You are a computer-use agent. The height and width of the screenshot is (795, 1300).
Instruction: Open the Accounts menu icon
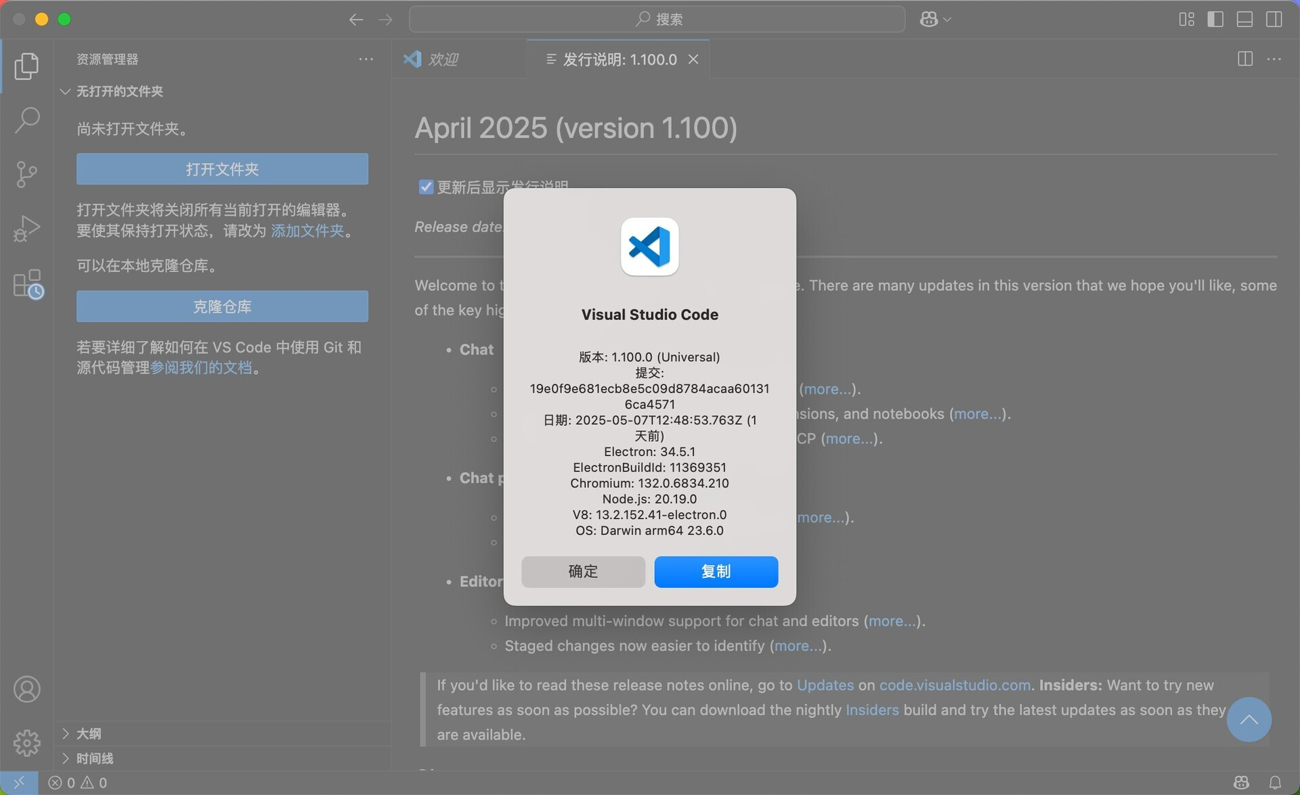point(26,689)
